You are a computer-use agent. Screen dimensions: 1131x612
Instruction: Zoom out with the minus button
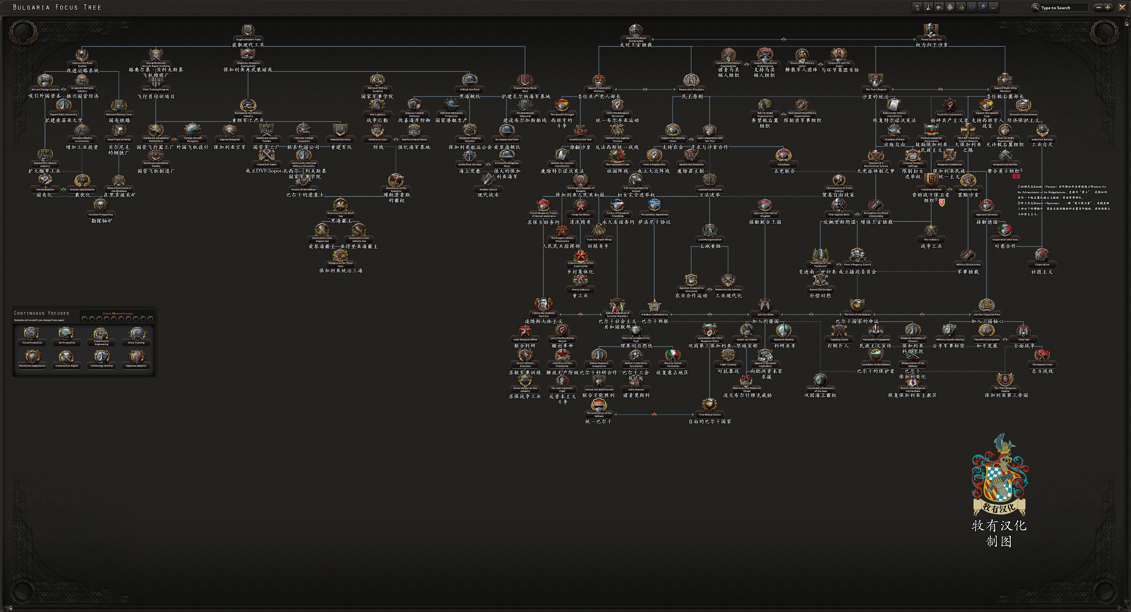[1099, 7]
